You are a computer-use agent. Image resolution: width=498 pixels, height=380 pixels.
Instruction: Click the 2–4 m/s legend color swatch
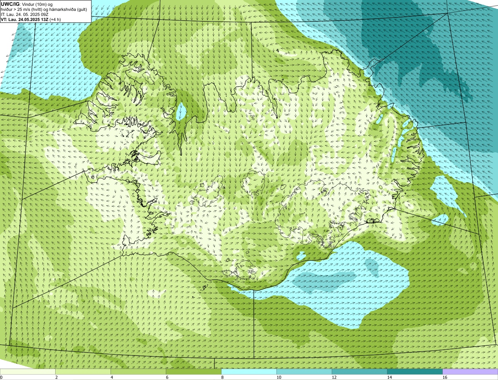[x=83, y=371]
